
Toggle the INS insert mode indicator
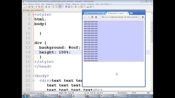148,93
